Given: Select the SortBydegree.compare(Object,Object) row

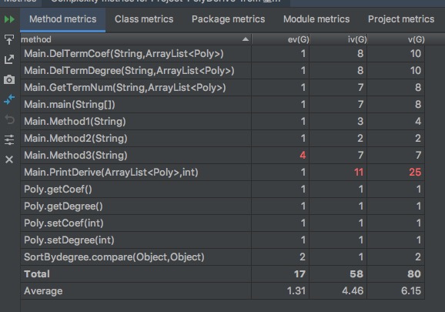Looking at the screenshot, I should point(222,257).
